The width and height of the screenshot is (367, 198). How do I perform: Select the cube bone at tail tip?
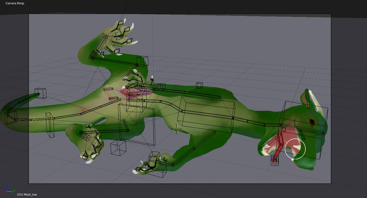[x=40, y=93]
